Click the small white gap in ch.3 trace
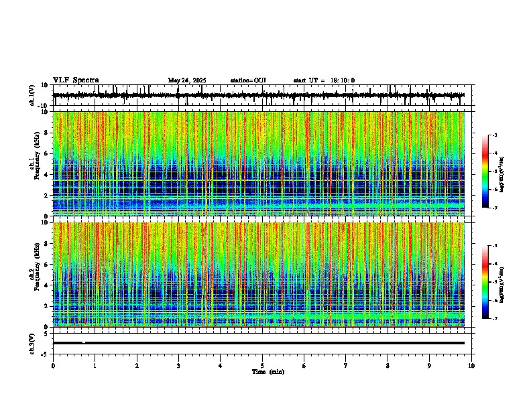This screenshot has height=410, width=531. [x=84, y=342]
